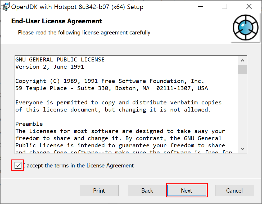The image size is (262, 204).
Task: Click the license text scrollbar thumb
Action: (243, 69)
